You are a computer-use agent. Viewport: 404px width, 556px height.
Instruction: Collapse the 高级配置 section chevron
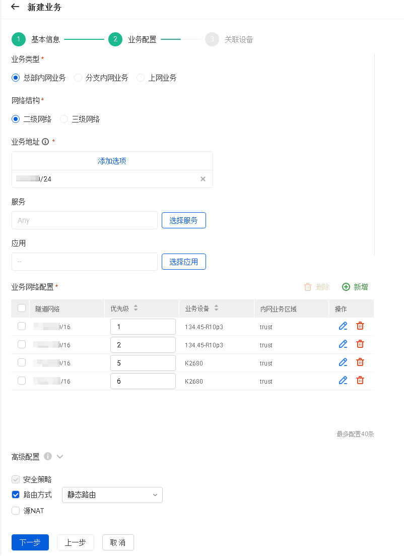(x=60, y=457)
